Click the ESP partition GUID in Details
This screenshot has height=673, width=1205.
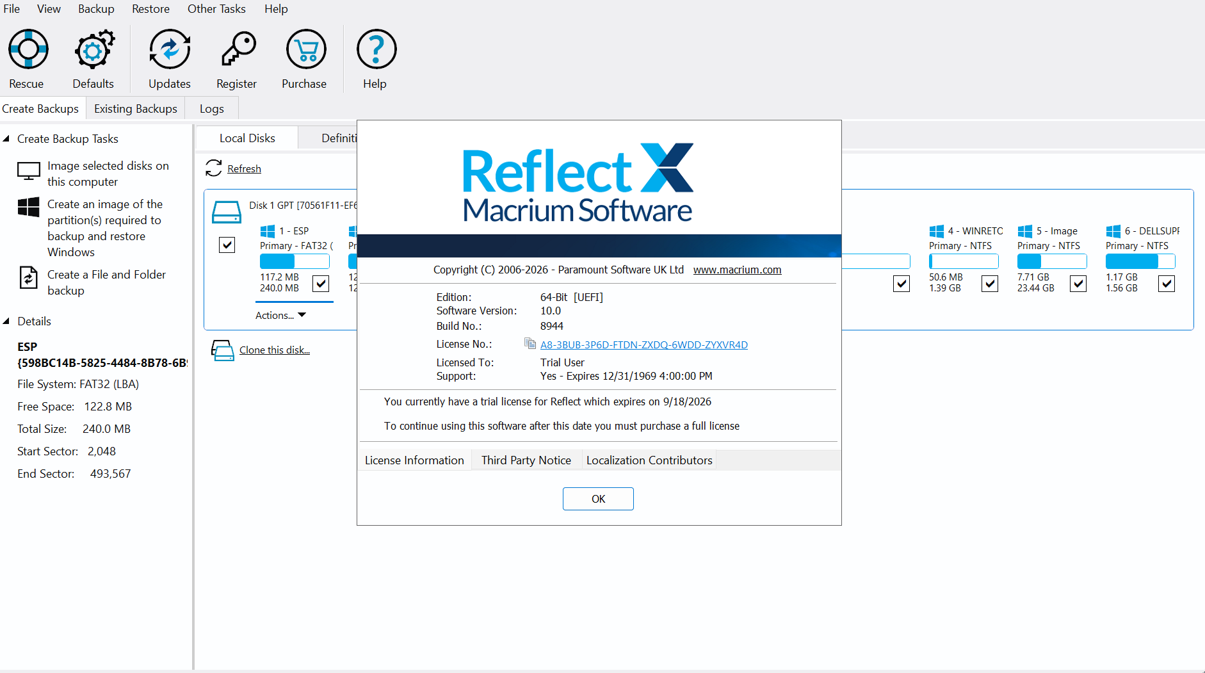tap(102, 363)
